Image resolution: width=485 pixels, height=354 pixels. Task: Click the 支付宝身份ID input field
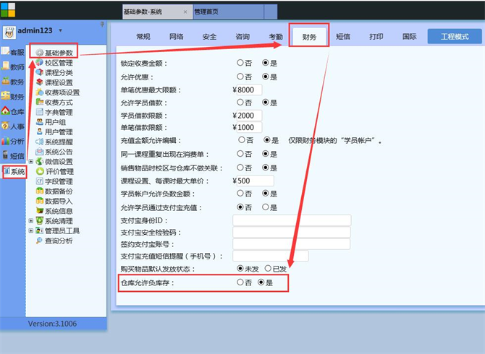[x=292, y=220]
